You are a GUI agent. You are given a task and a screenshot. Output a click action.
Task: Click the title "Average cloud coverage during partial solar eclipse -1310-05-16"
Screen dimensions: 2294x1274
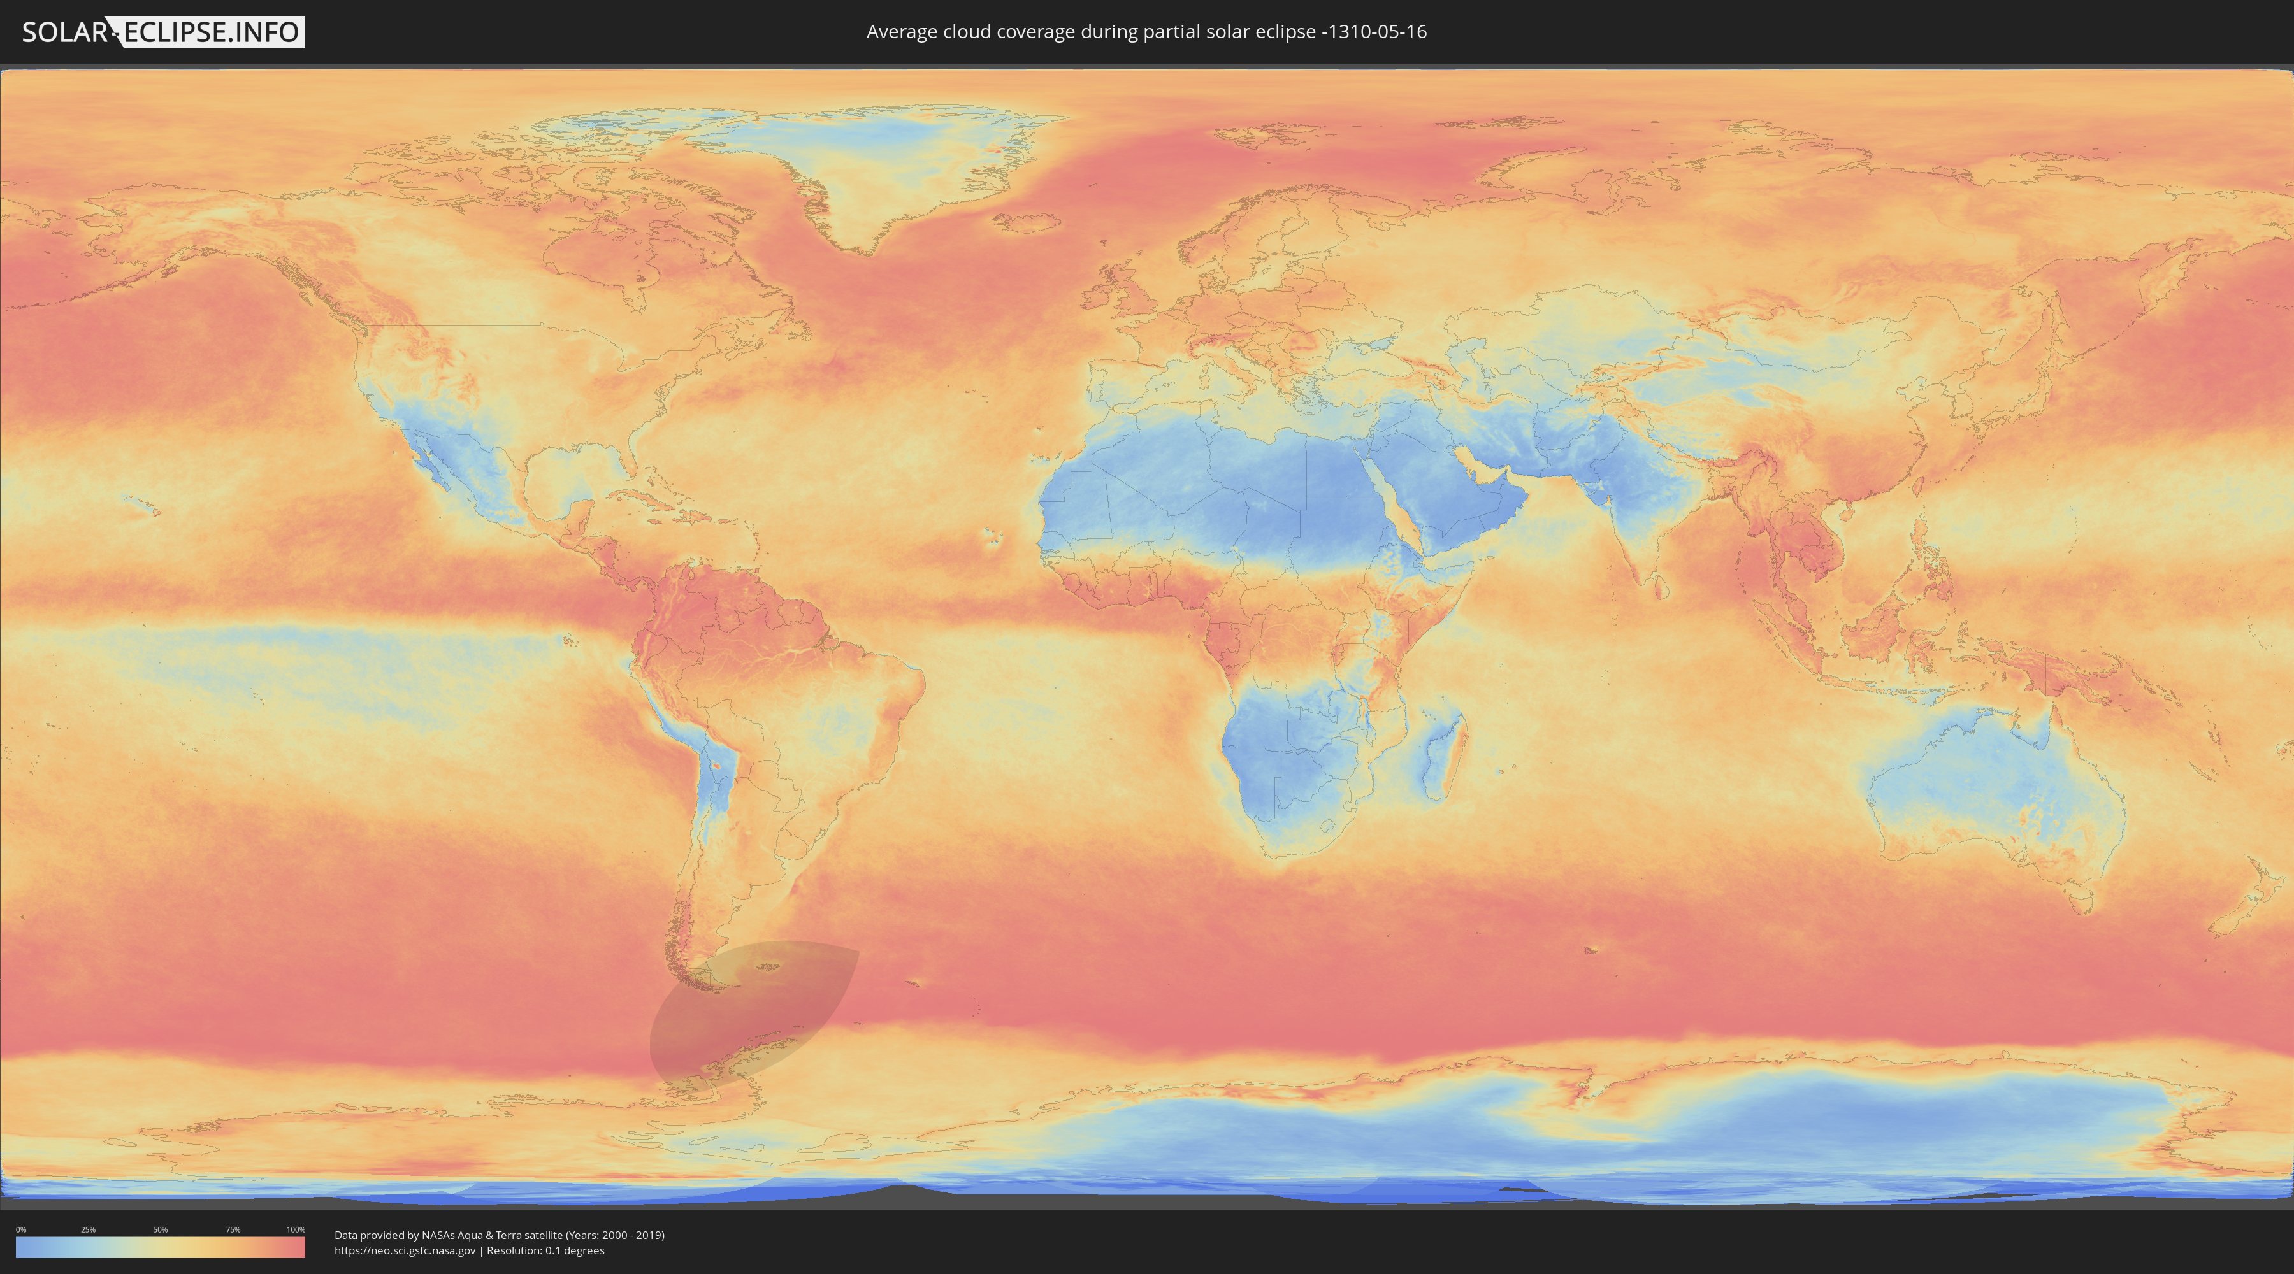pos(1146,32)
